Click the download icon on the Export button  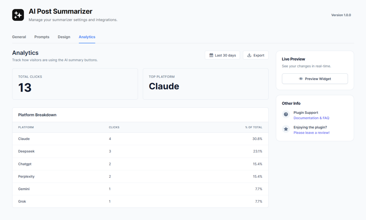tap(249, 55)
